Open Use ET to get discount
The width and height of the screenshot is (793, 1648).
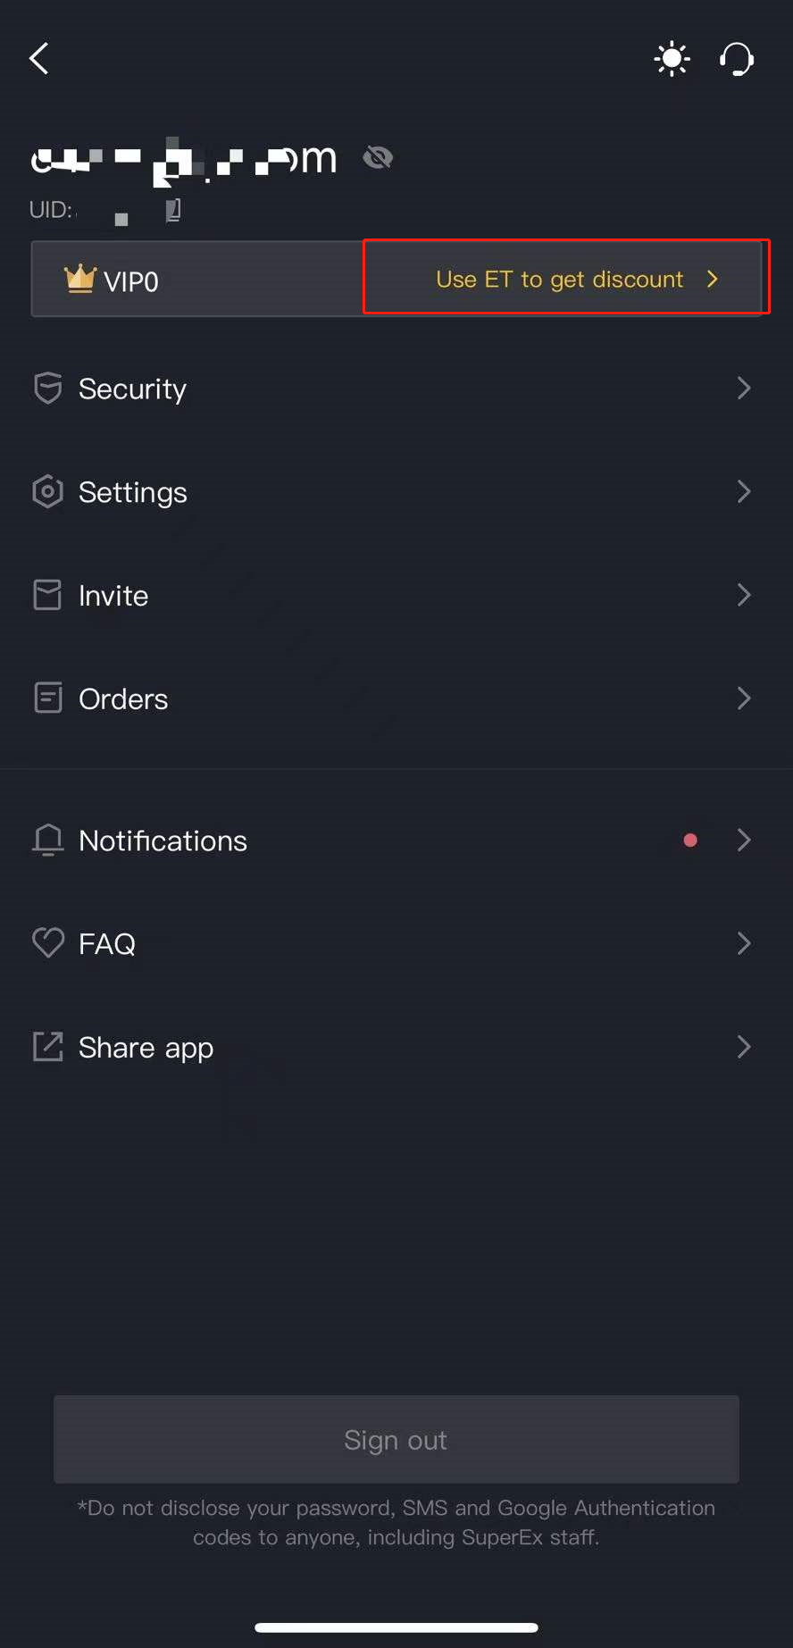[566, 278]
